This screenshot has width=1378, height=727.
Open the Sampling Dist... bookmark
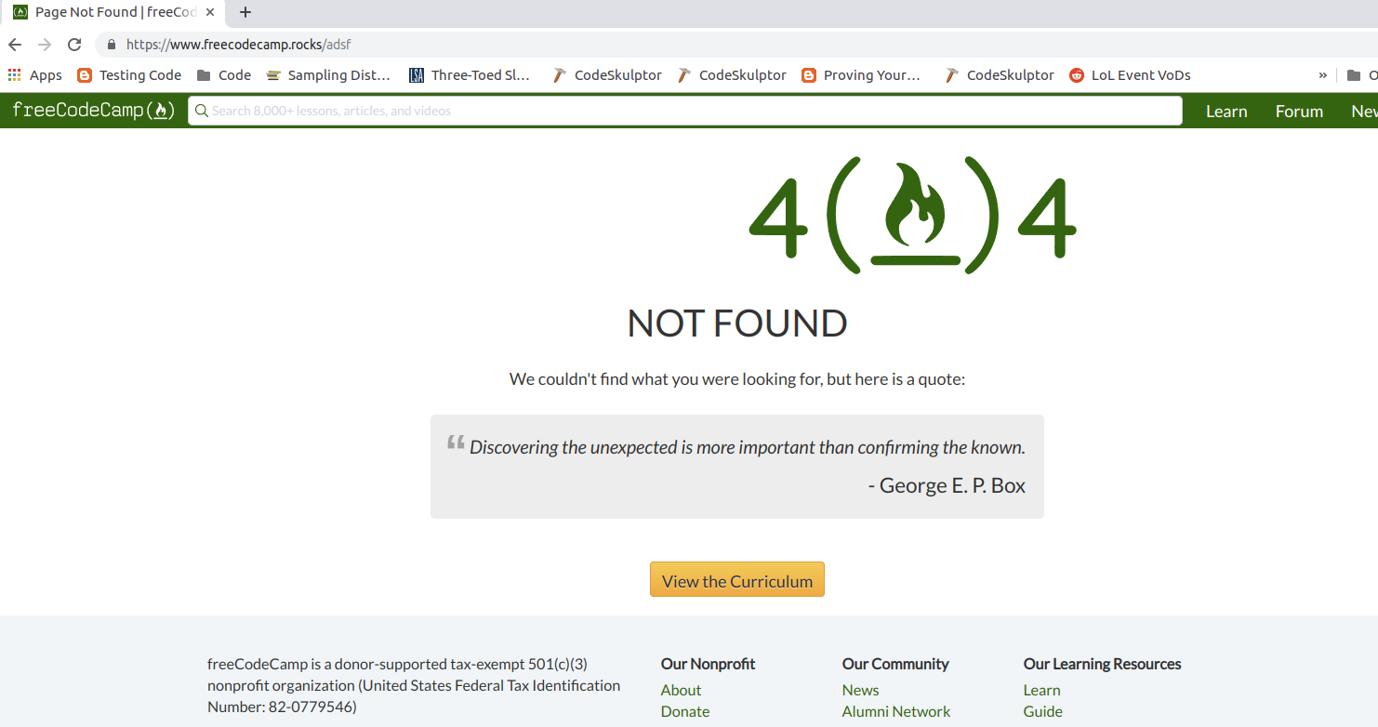pyautogui.click(x=327, y=75)
